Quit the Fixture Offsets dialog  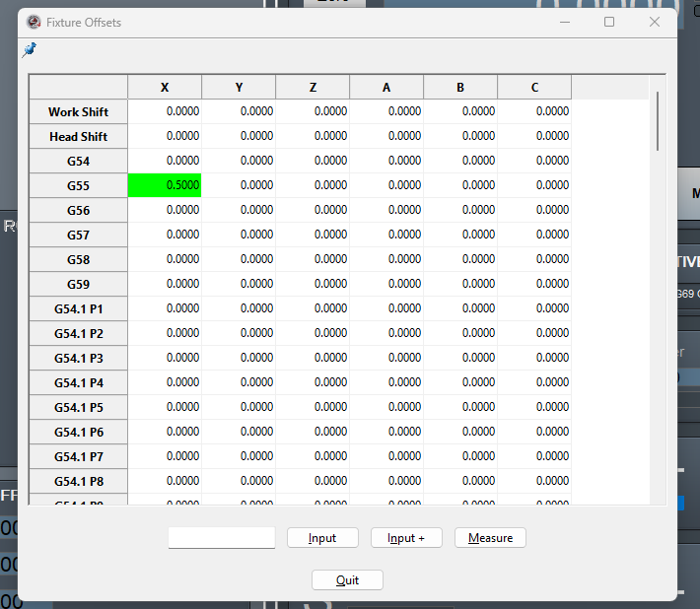(x=347, y=580)
